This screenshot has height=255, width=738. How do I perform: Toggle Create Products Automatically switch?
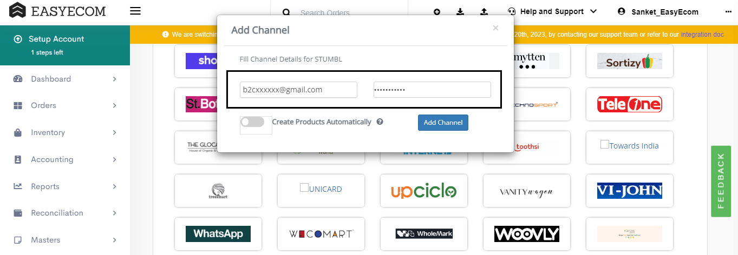[x=252, y=122]
